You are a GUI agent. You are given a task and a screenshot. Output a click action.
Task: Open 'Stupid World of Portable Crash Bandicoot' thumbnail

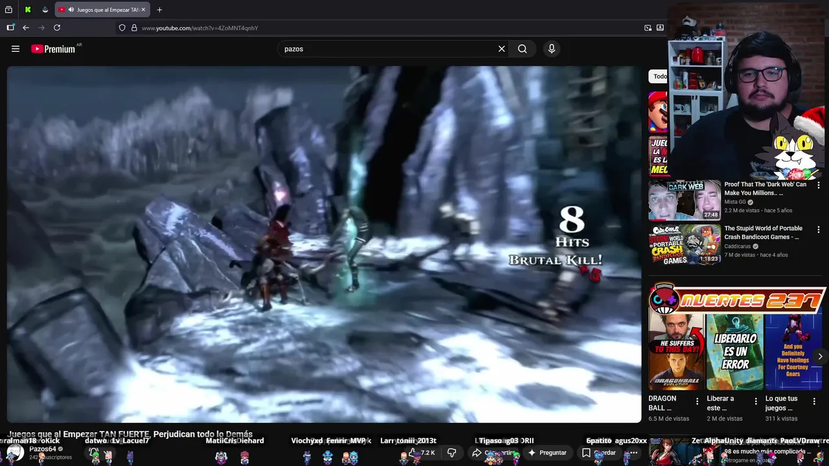[x=685, y=245]
